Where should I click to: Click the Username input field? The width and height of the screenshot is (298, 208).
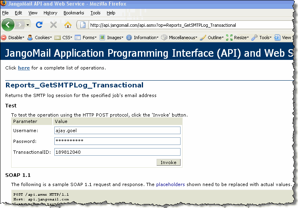117,131
